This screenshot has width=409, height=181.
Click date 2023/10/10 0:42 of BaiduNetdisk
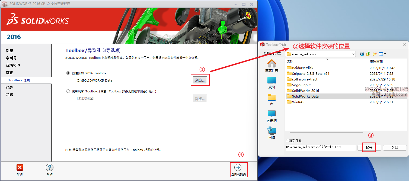point(382,68)
